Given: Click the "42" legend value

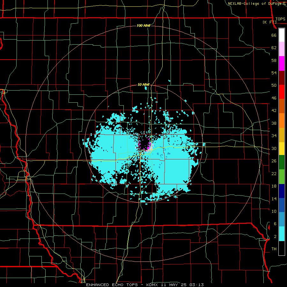Looking at the screenshot, I should pyautogui.click(x=274, y=111).
